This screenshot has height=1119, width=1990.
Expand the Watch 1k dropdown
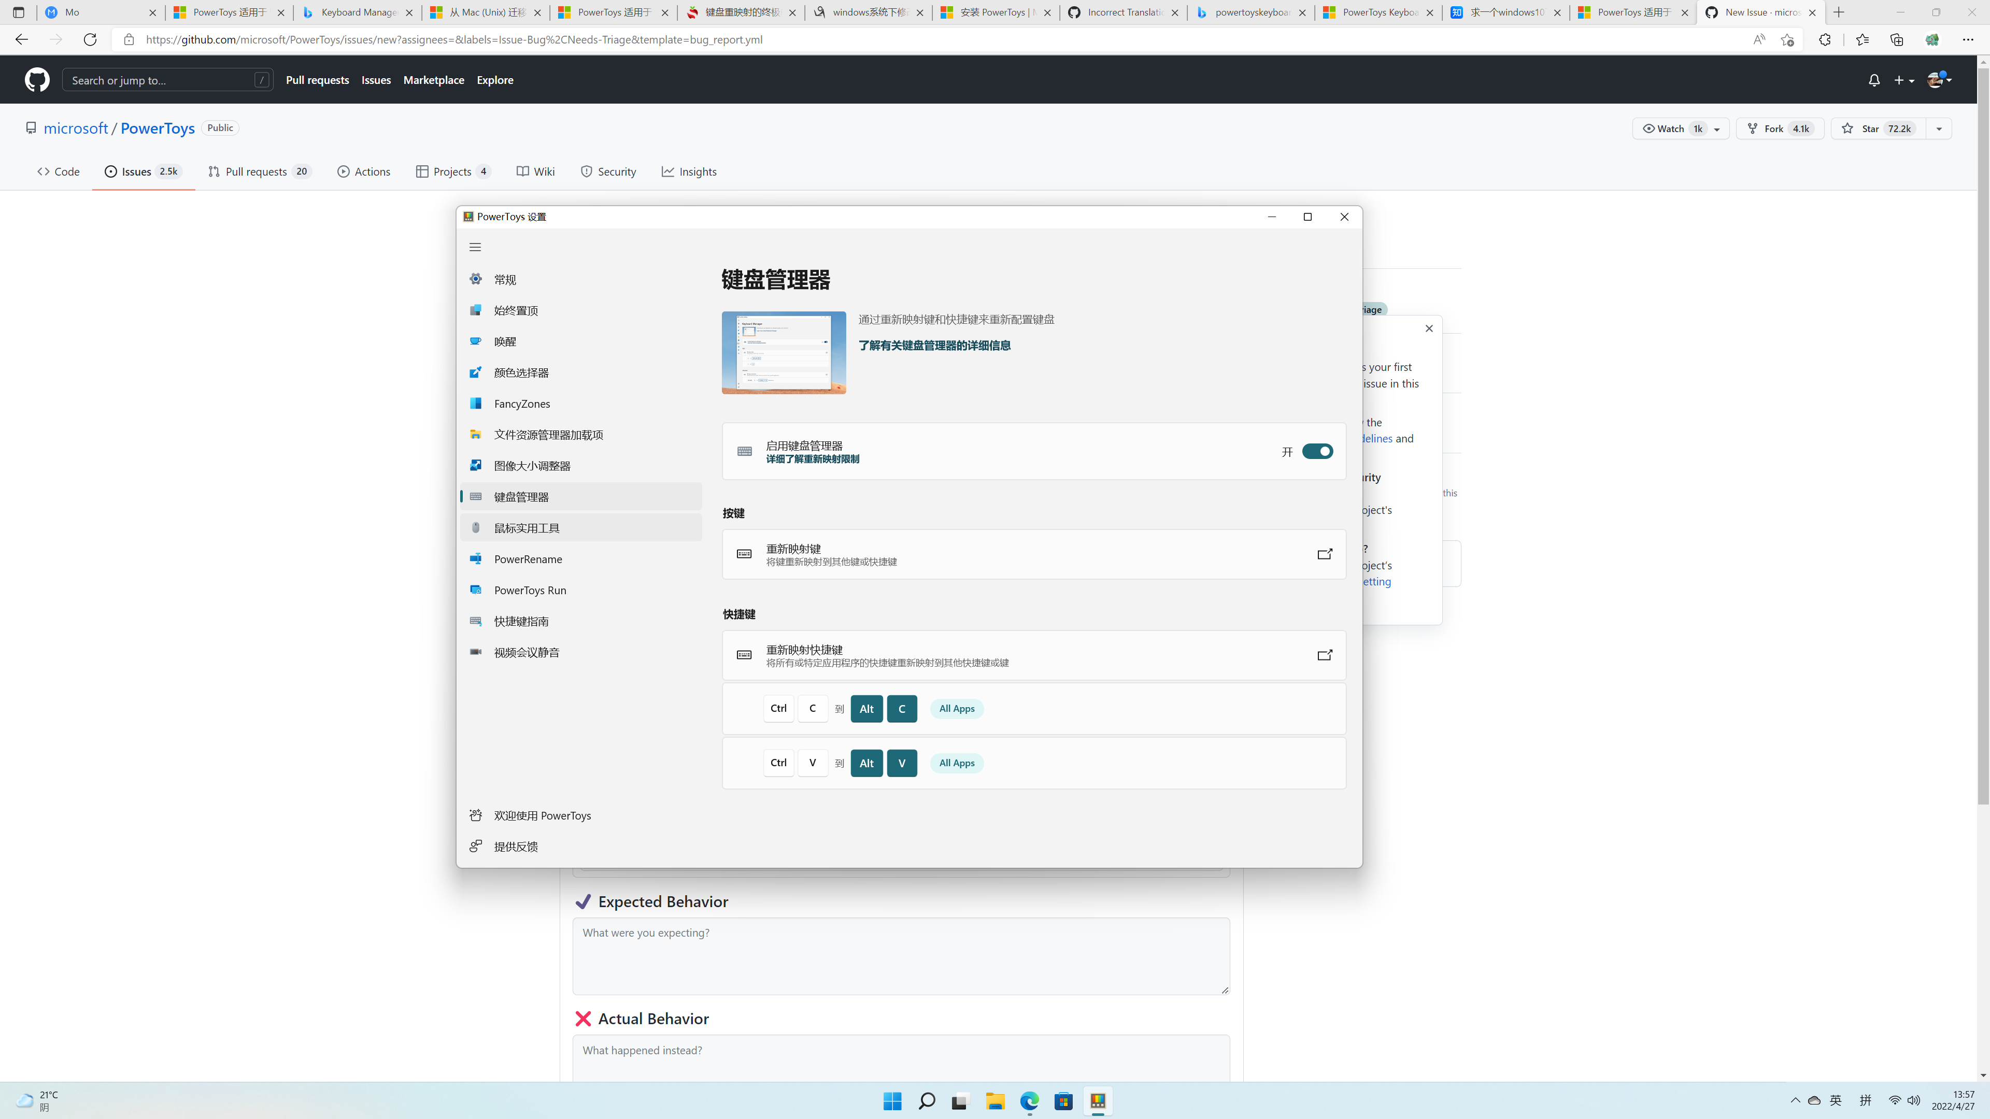[x=1681, y=128]
